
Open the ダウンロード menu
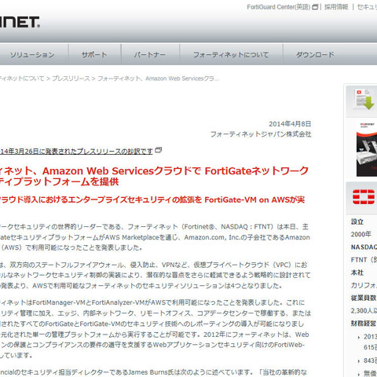coord(315,55)
